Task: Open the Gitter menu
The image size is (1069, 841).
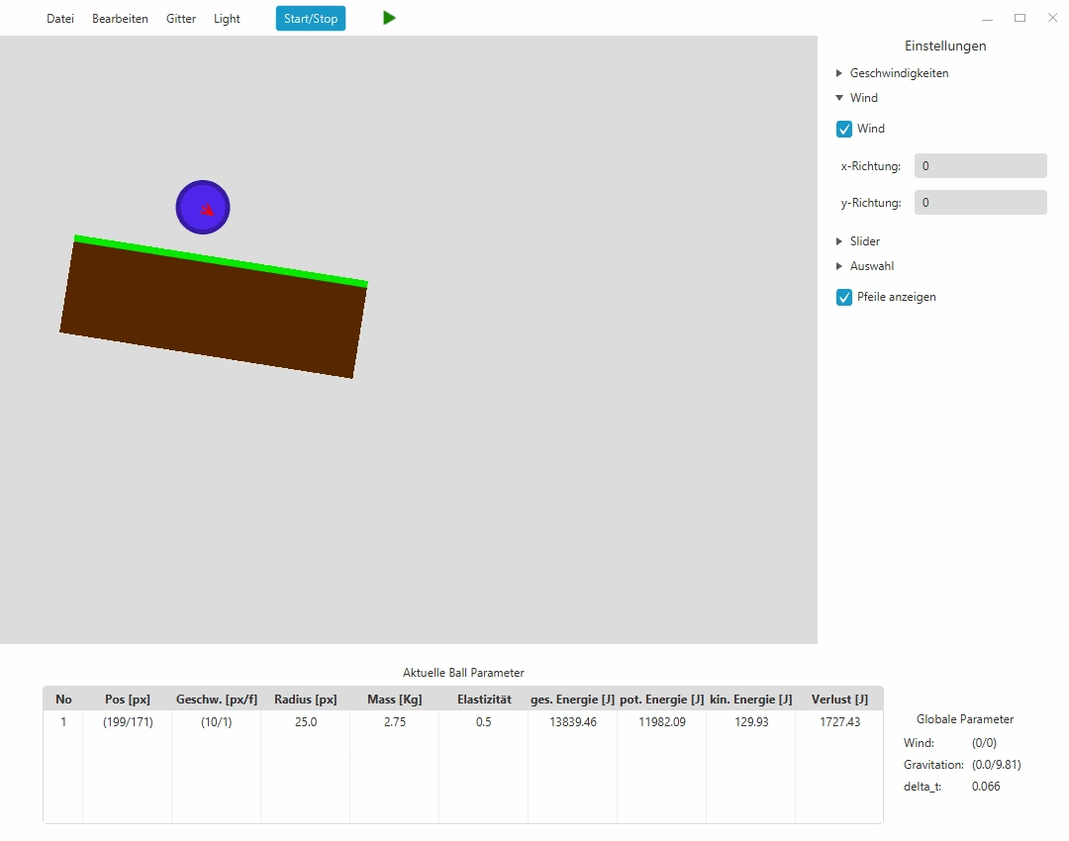Action: pos(181,19)
